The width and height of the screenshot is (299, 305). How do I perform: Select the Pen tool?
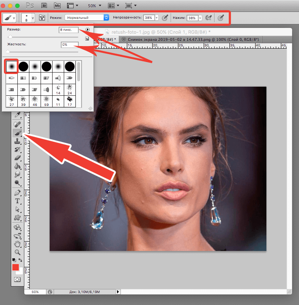(17, 193)
